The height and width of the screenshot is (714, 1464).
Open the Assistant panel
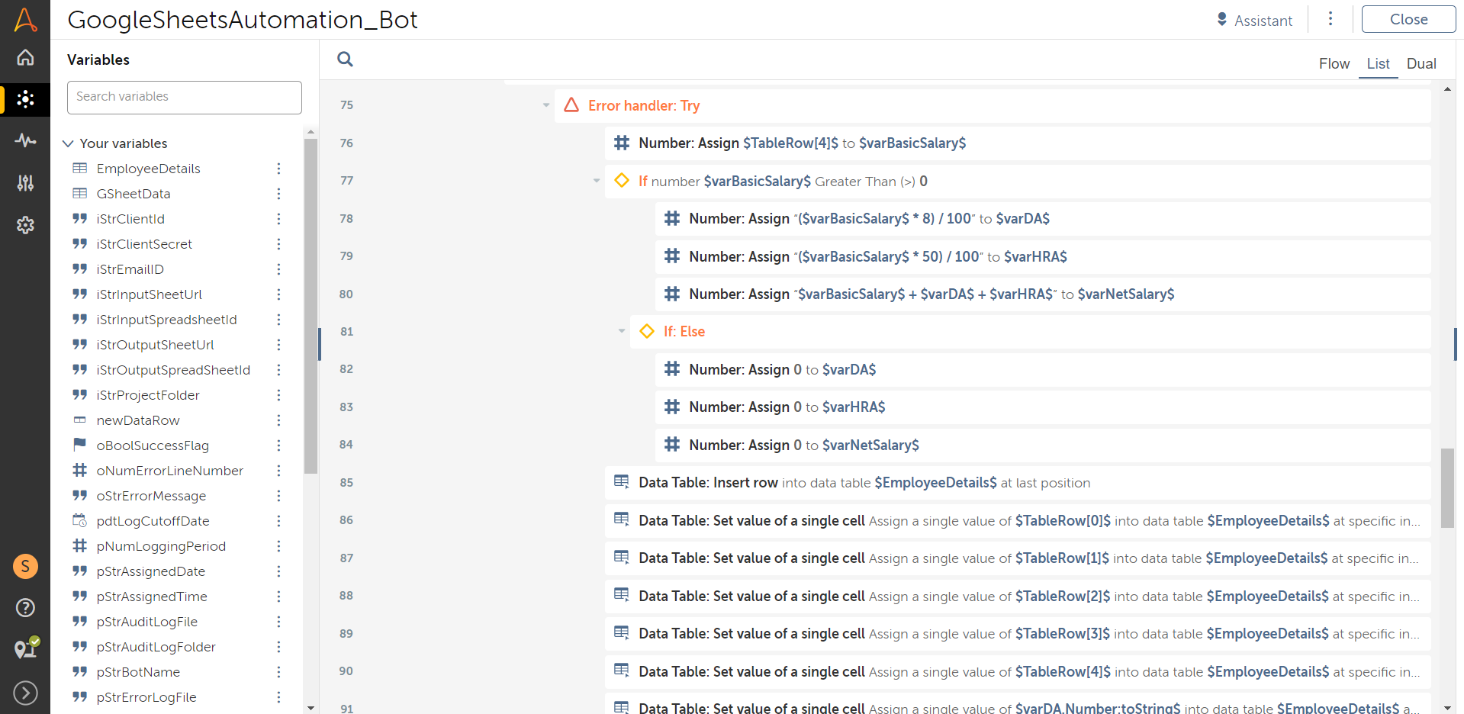[x=1255, y=21]
